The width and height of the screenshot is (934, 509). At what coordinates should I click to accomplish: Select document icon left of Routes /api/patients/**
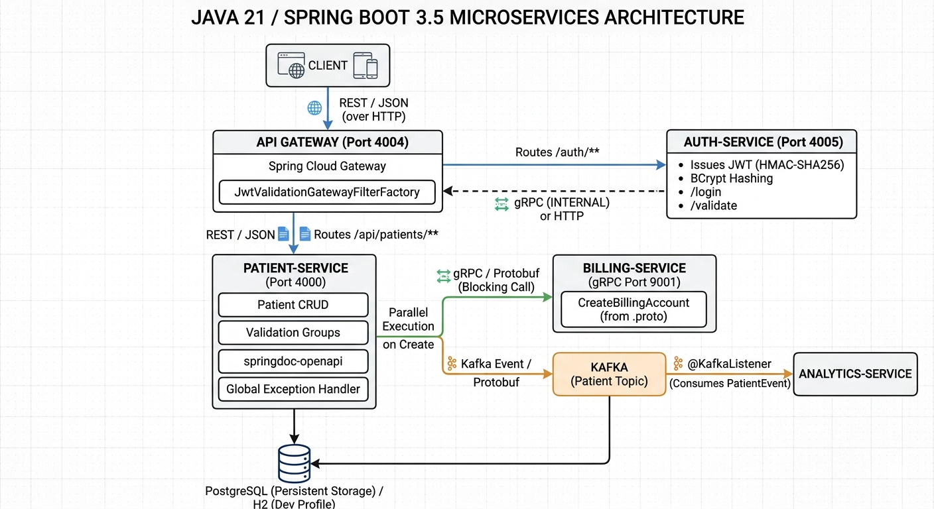click(x=305, y=234)
